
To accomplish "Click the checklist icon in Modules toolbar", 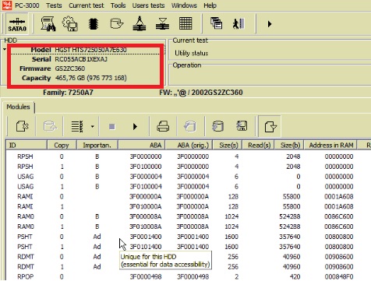I will point(77,127).
